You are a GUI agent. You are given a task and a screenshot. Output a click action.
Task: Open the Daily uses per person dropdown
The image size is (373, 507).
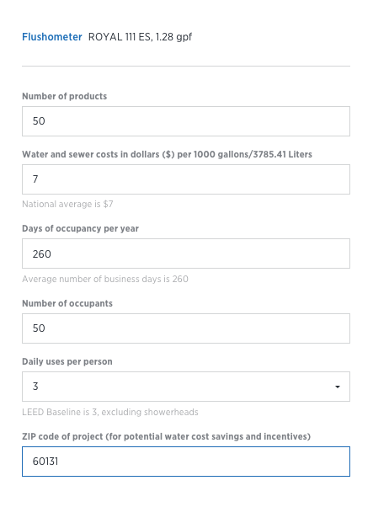[186, 387]
